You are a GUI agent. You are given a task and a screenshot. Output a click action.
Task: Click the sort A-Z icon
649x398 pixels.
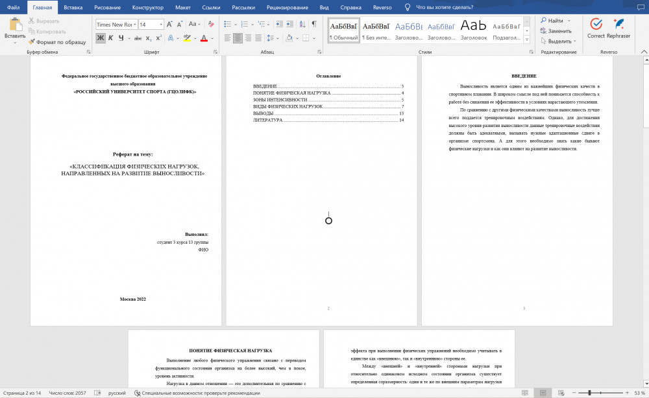pyautogui.click(x=302, y=24)
